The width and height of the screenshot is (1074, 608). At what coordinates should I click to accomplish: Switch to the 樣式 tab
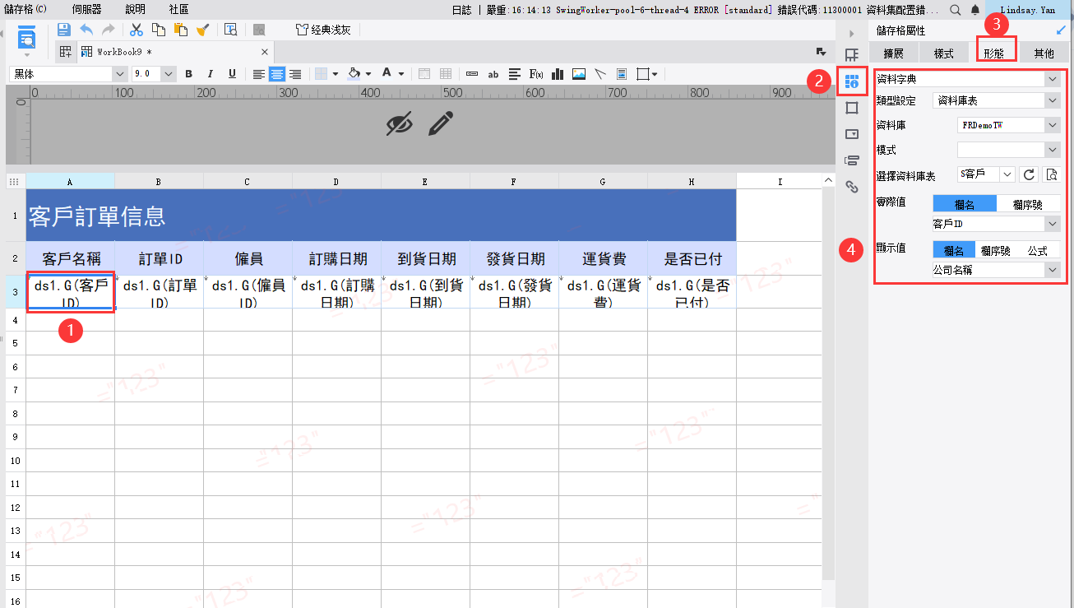(x=943, y=53)
